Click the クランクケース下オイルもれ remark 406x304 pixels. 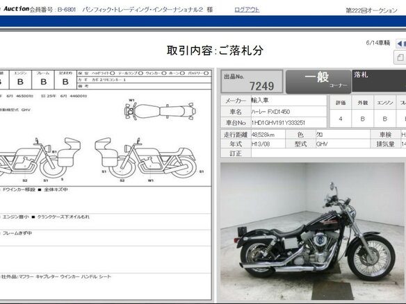[x=63, y=217]
